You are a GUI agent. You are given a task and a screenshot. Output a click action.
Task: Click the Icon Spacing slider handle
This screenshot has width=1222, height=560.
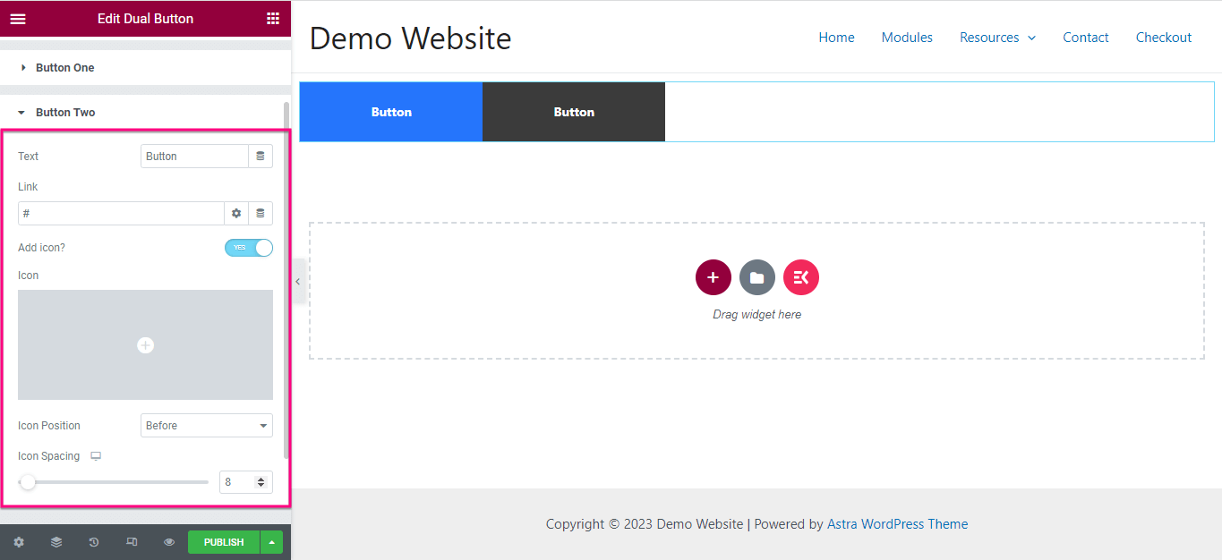(28, 482)
